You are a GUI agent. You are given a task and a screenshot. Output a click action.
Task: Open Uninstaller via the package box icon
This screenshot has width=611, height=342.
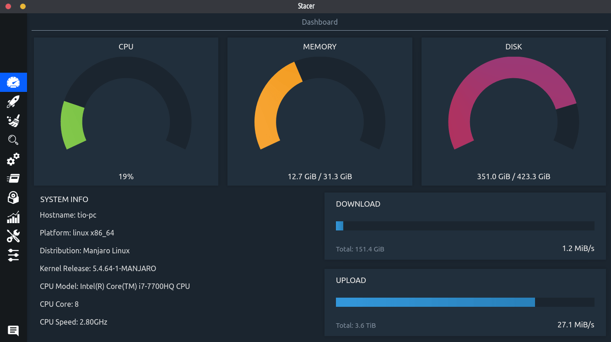tap(13, 198)
